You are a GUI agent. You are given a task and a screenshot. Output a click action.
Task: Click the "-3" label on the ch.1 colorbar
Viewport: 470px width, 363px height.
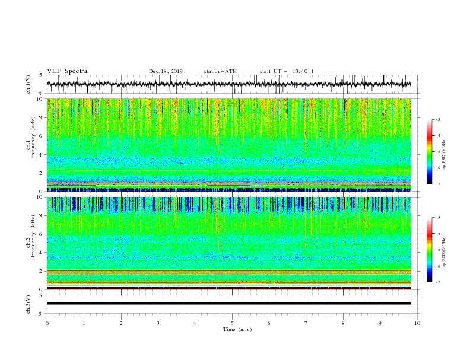click(437, 119)
